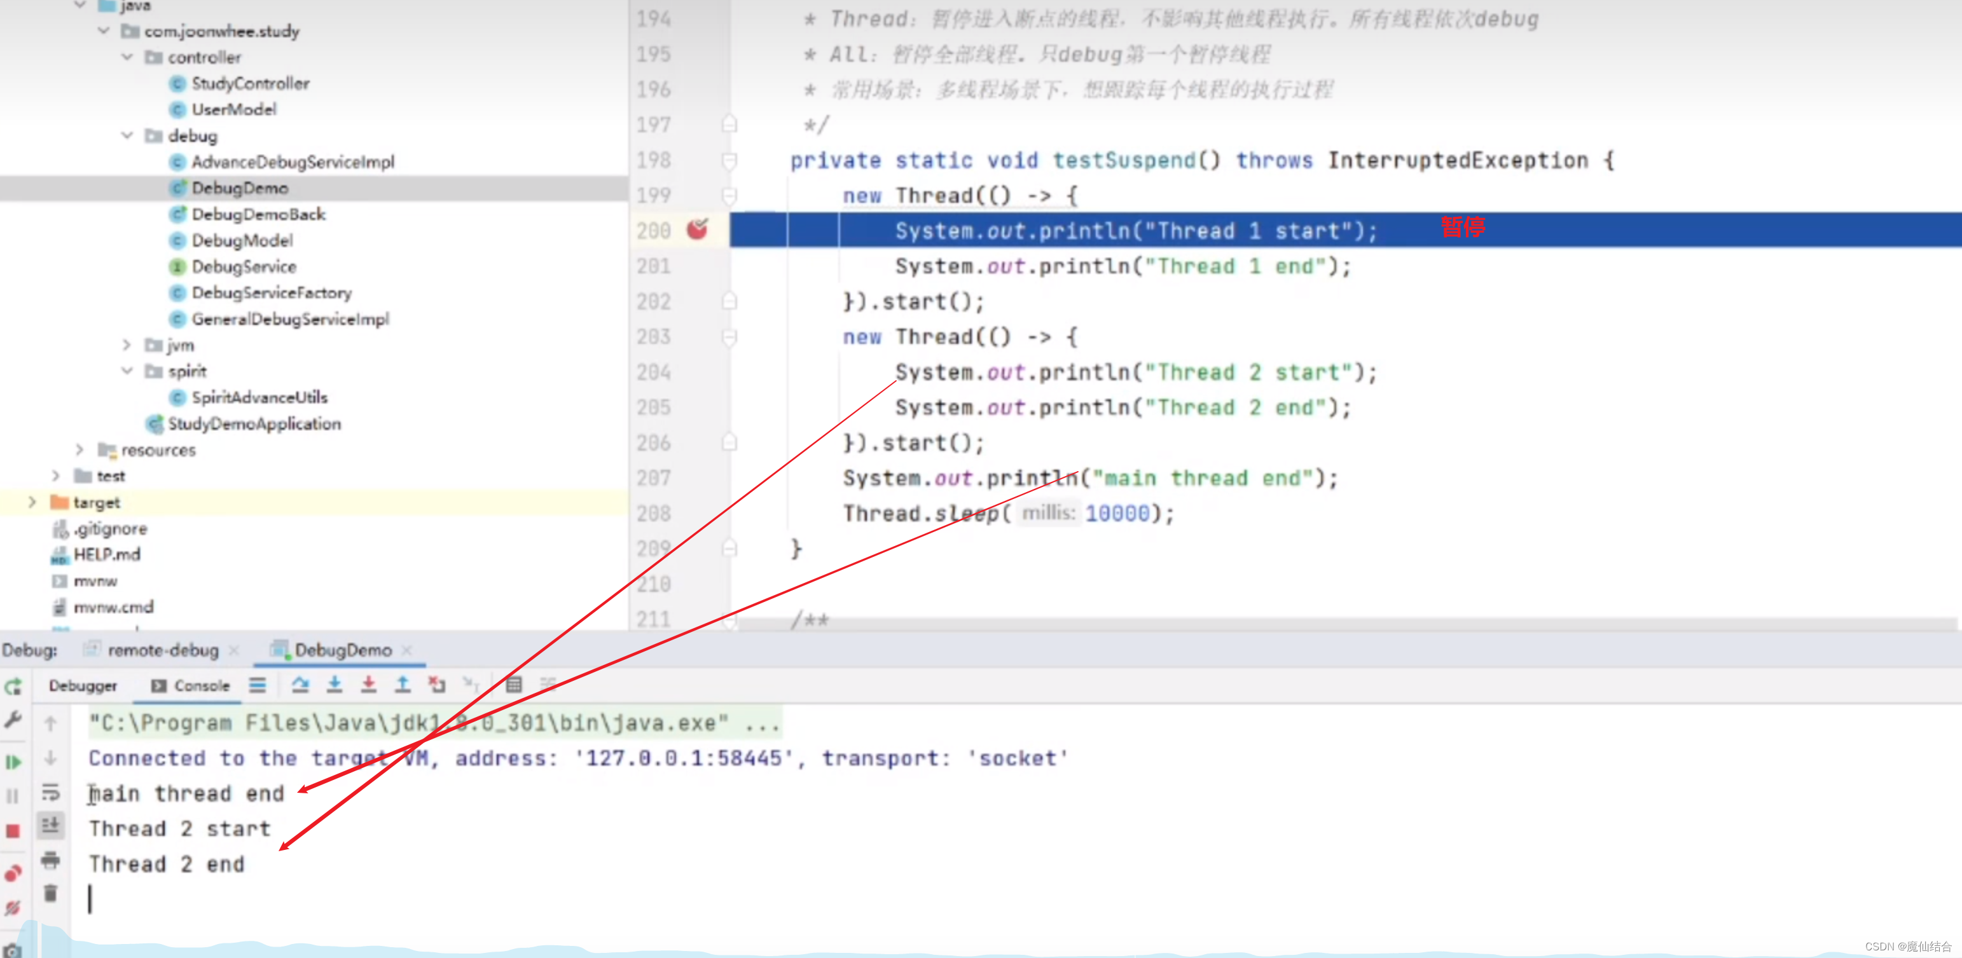
Task: Expand the test folder
Action: [x=55, y=476]
